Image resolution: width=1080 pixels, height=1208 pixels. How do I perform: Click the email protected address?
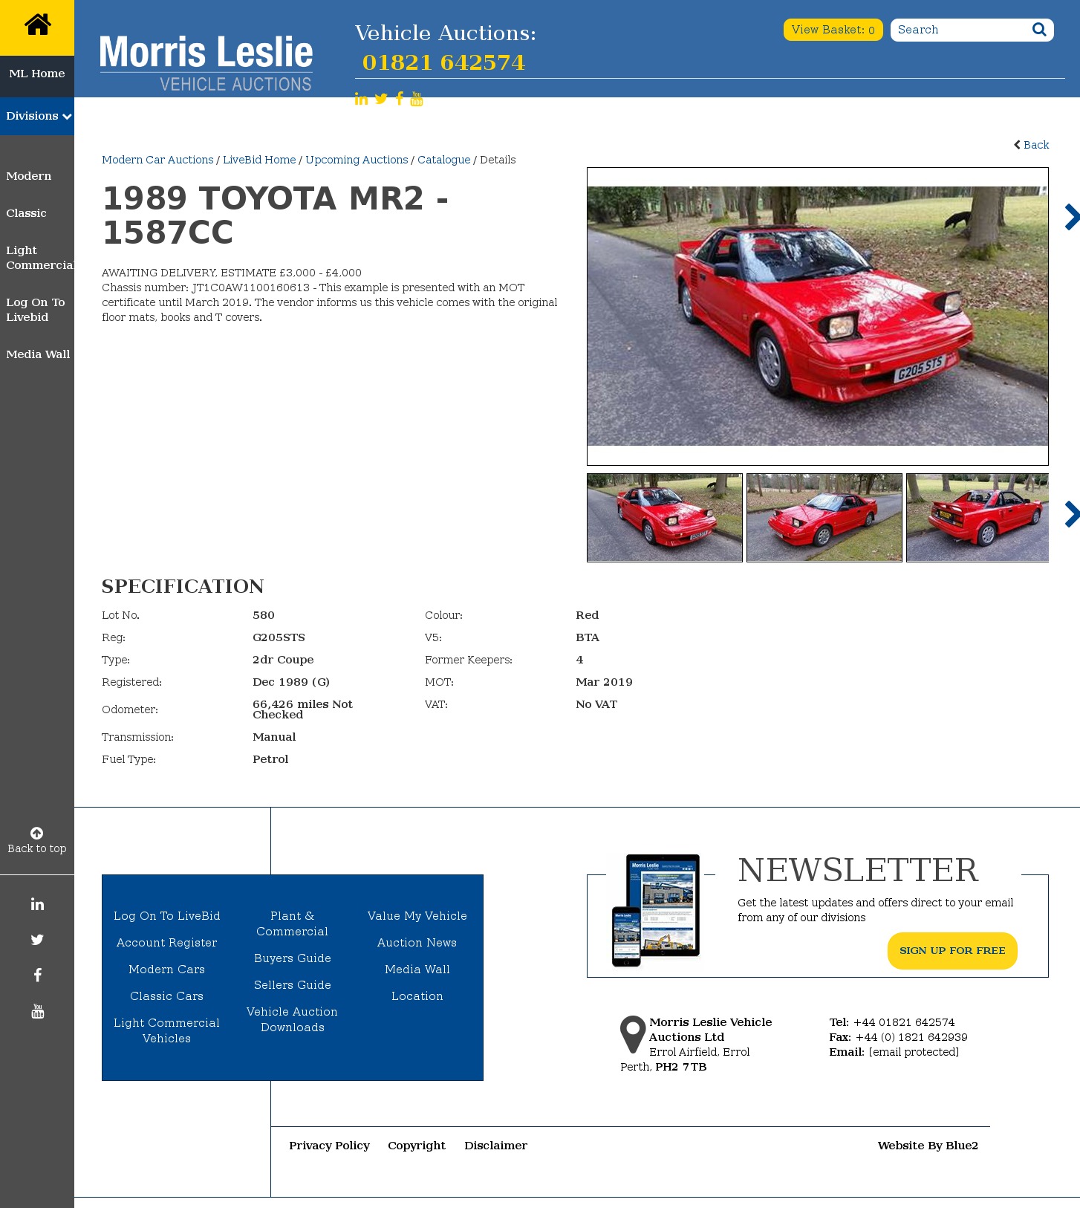[914, 1052]
